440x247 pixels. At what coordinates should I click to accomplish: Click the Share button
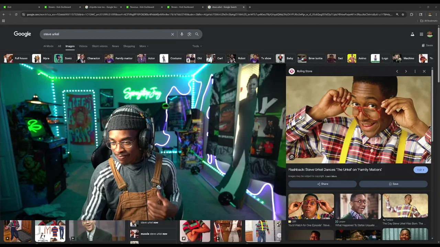tap(322, 184)
